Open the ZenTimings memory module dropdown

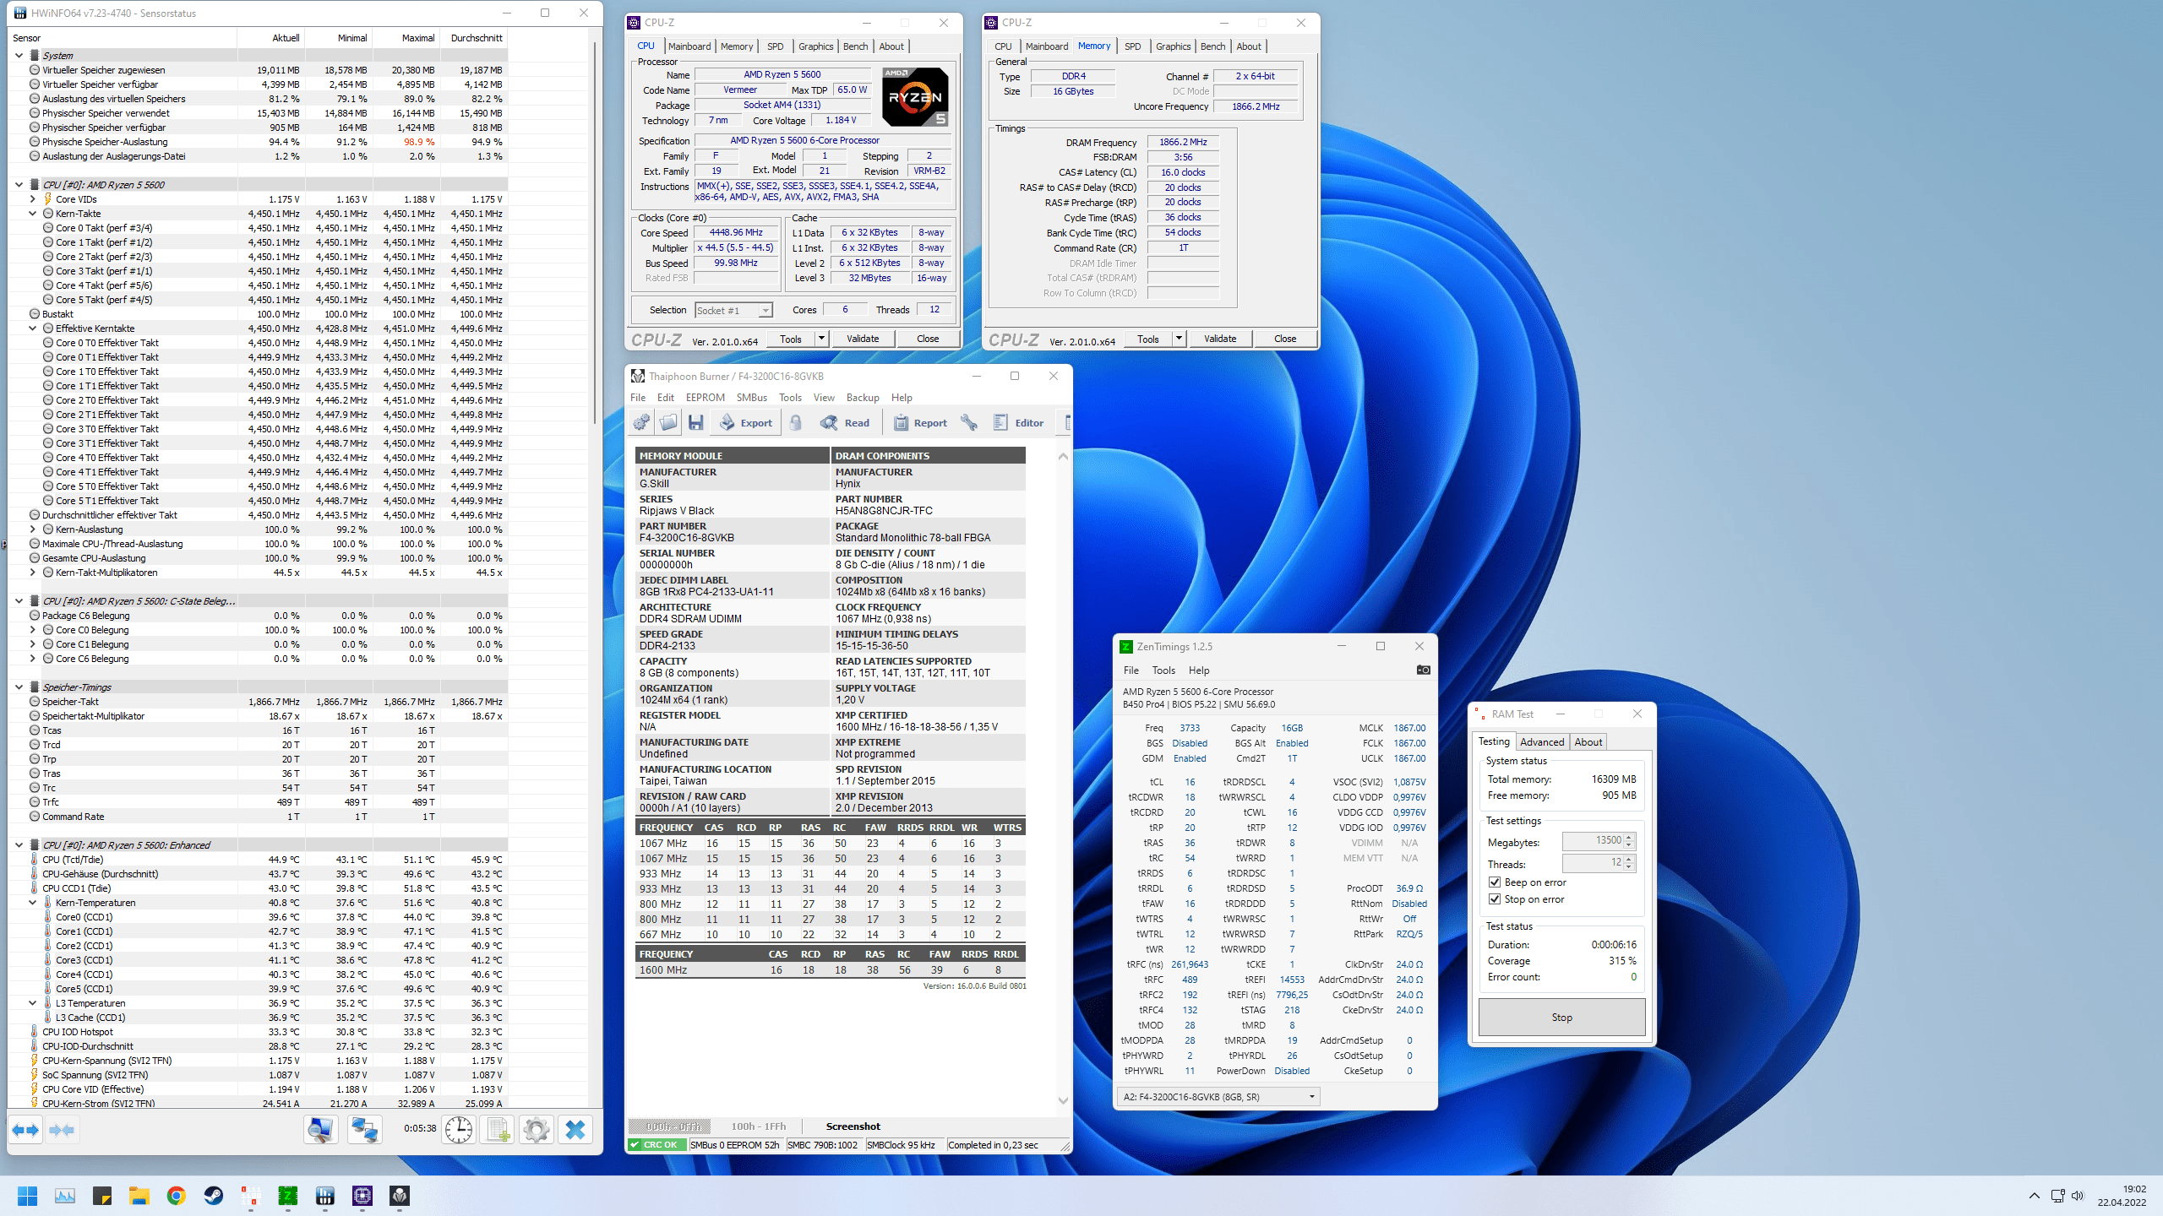1218,1097
